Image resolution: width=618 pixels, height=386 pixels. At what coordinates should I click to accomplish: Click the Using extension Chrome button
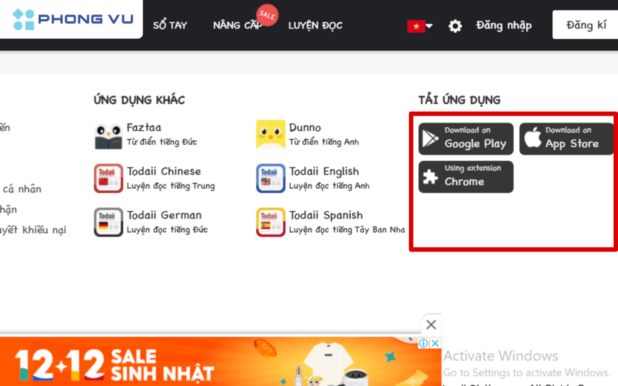pos(465,176)
